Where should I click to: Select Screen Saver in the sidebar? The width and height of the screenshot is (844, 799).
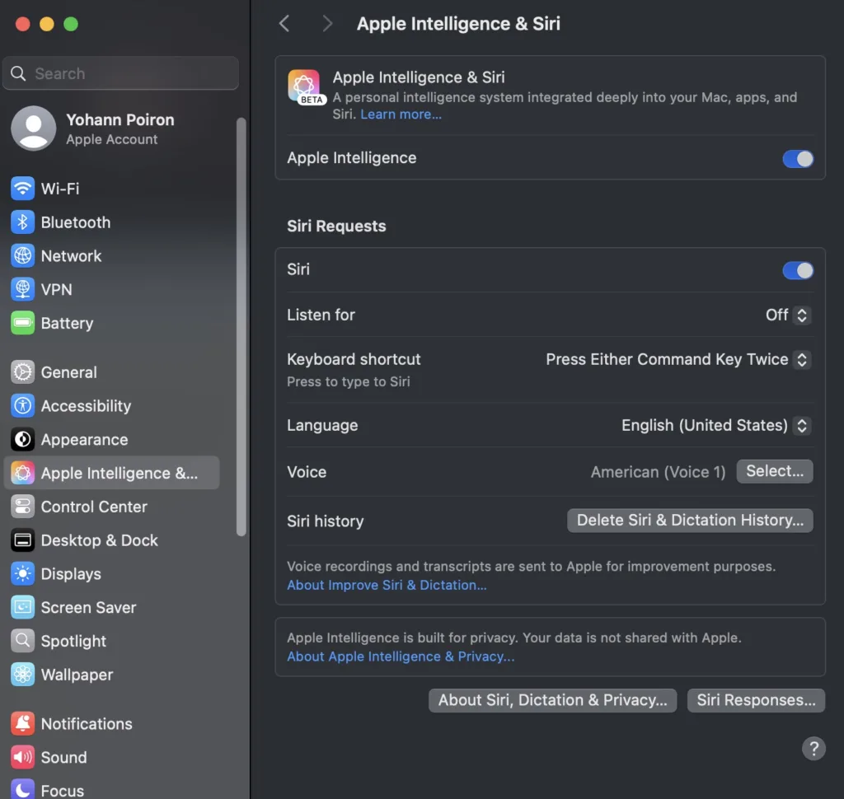(111, 607)
